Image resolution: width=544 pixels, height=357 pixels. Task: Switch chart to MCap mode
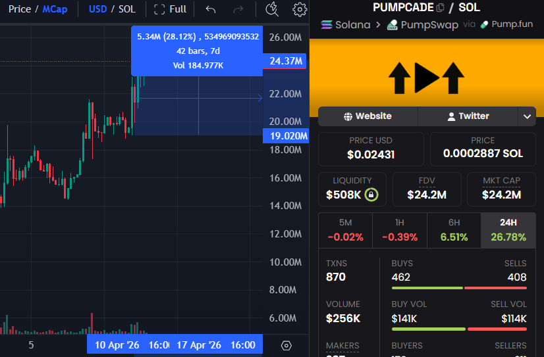55,9
